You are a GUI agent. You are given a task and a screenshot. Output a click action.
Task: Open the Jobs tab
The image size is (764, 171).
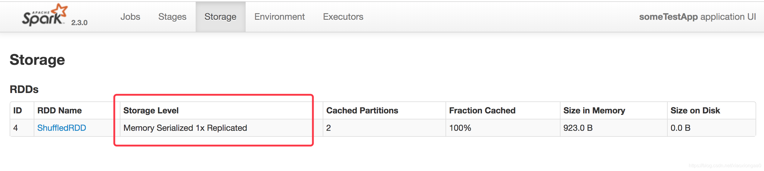(x=130, y=17)
